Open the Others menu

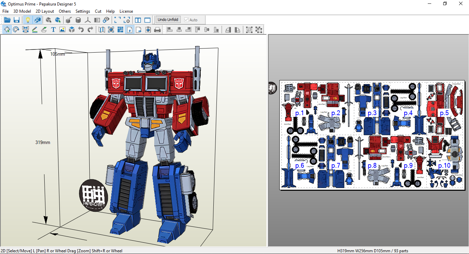65,11
